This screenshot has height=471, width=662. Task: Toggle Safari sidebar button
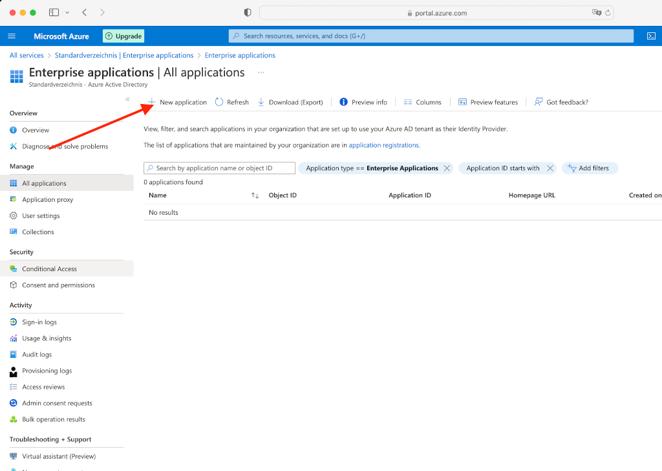(x=54, y=13)
